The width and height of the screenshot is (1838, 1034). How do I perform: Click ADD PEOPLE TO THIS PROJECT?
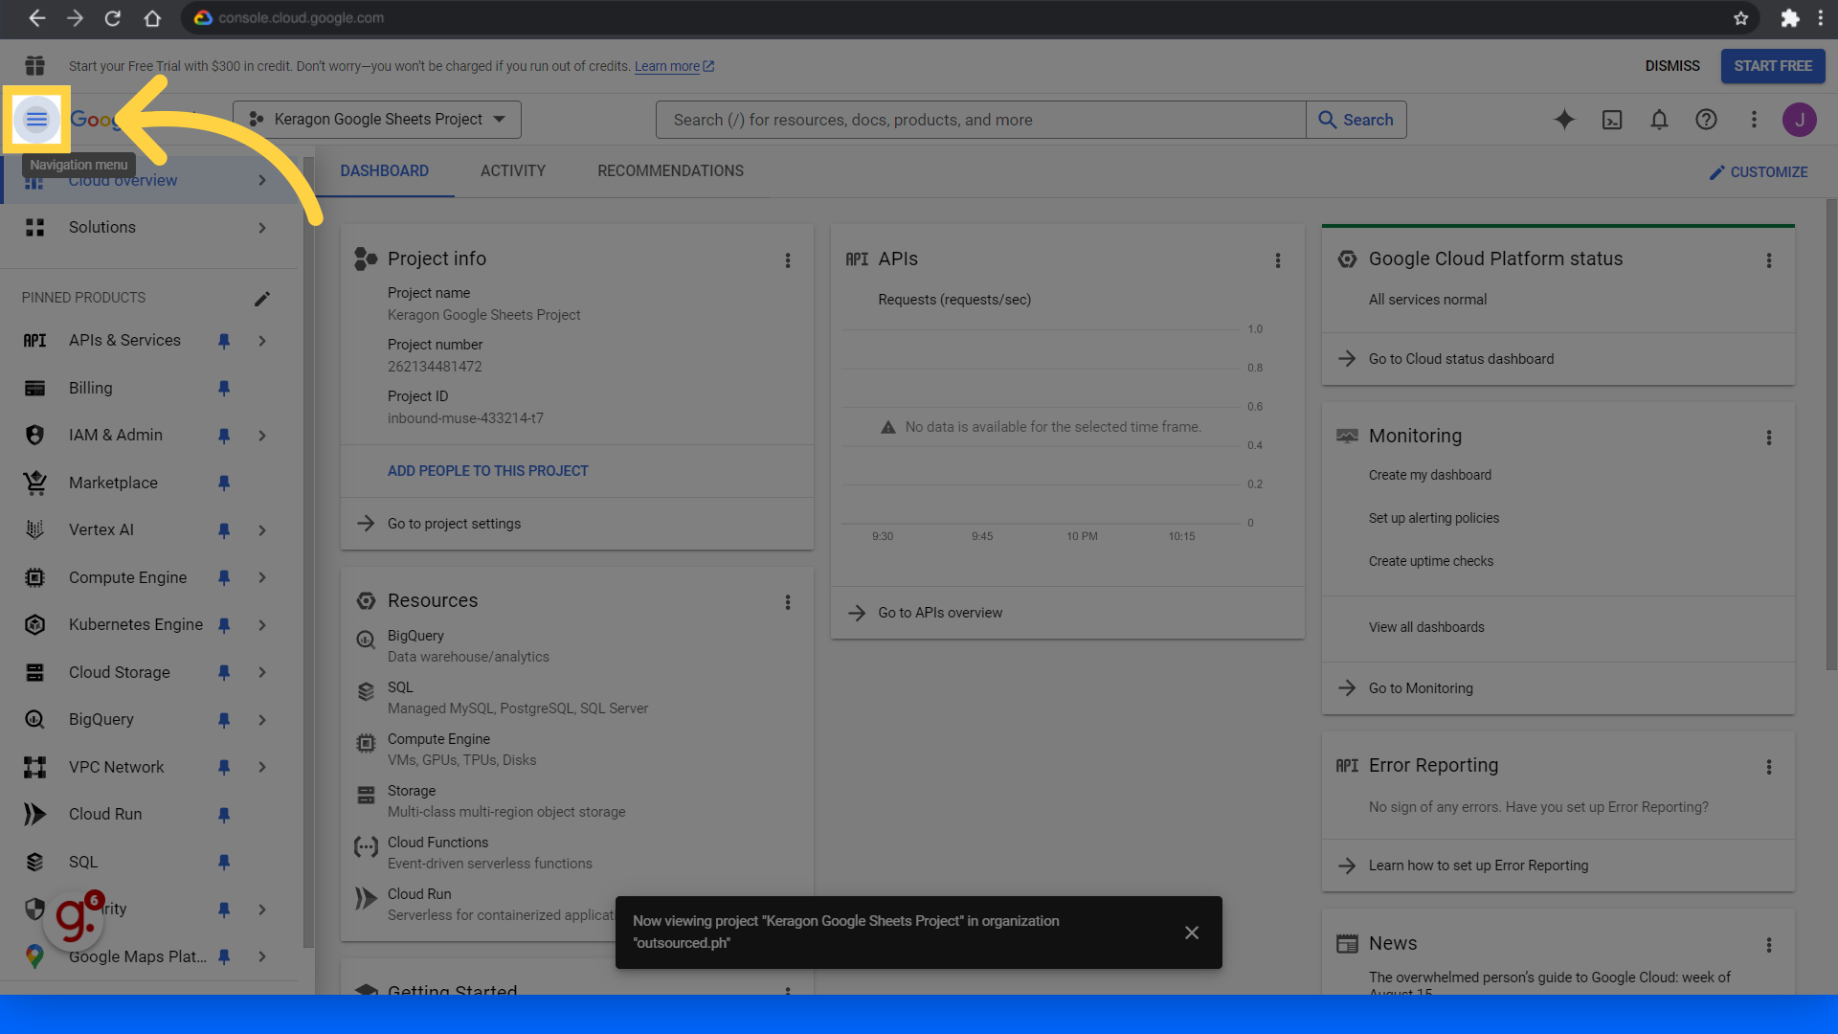pyautogui.click(x=488, y=471)
